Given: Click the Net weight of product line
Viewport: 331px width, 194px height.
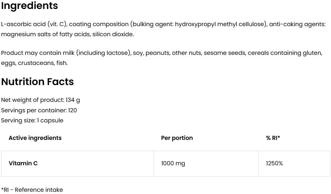Looking at the screenshot, I should click(x=41, y=100).
